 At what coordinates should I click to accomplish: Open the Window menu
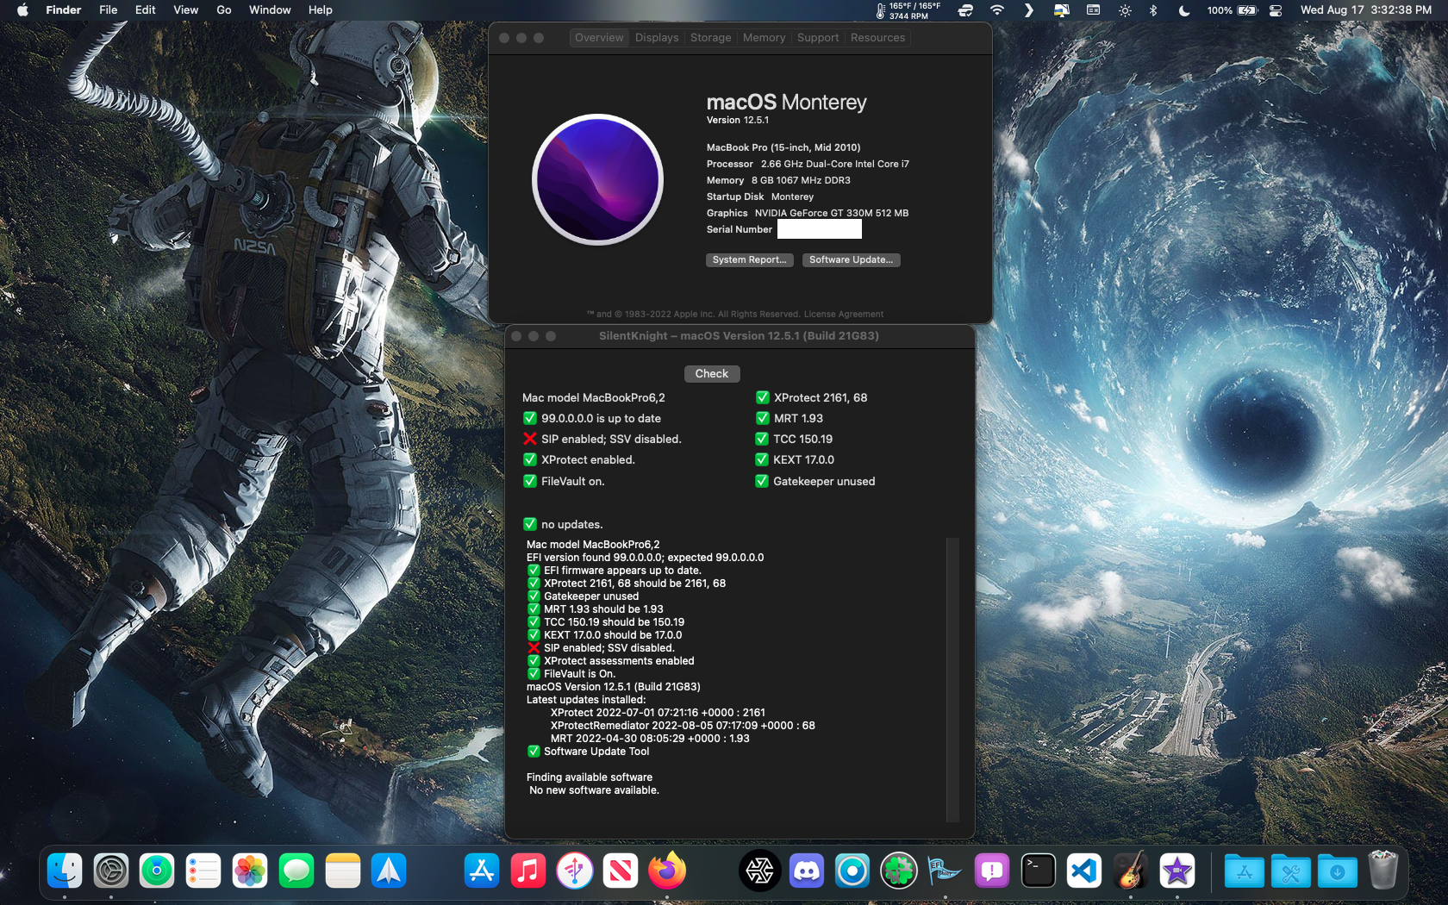[x=270, y=10]
